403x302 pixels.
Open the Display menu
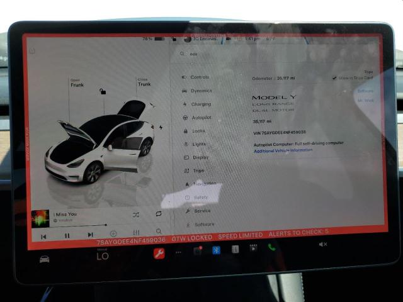pyautogui.click(x=196, y=157)
